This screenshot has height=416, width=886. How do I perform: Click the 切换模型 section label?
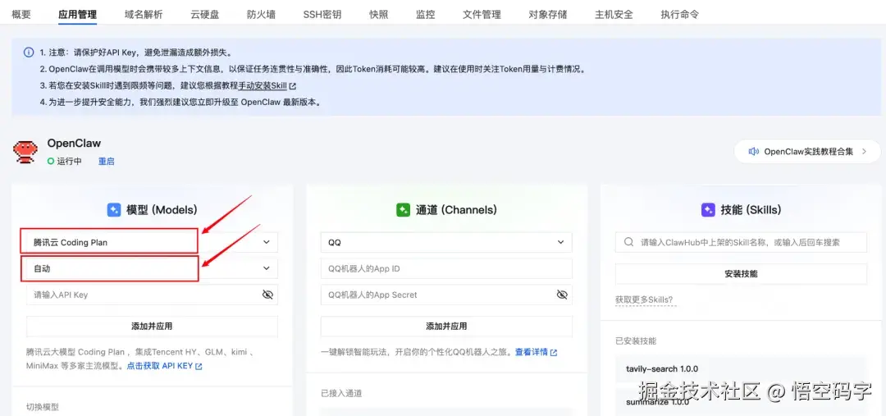43,406
